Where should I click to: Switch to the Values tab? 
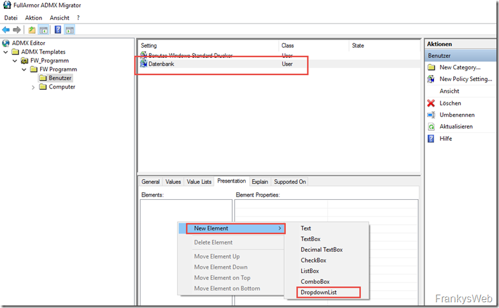173,182
